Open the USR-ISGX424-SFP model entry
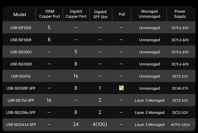 tap(21, 125)
